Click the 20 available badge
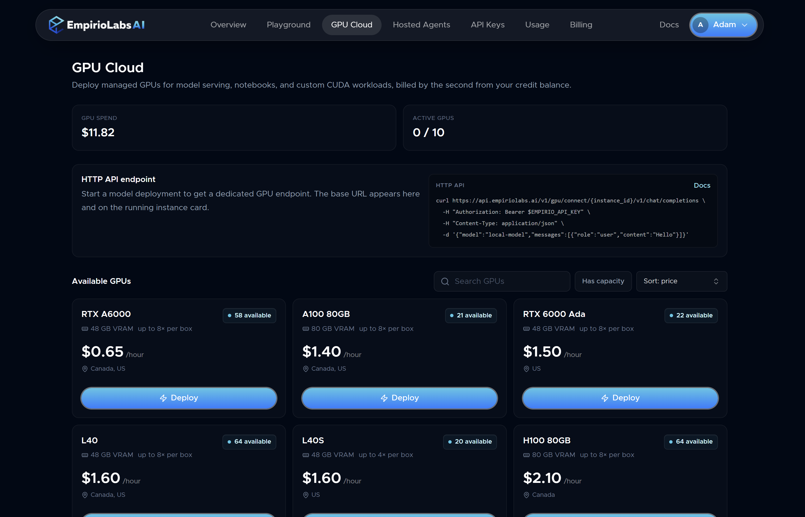805x517 pixels. [470, 442]
